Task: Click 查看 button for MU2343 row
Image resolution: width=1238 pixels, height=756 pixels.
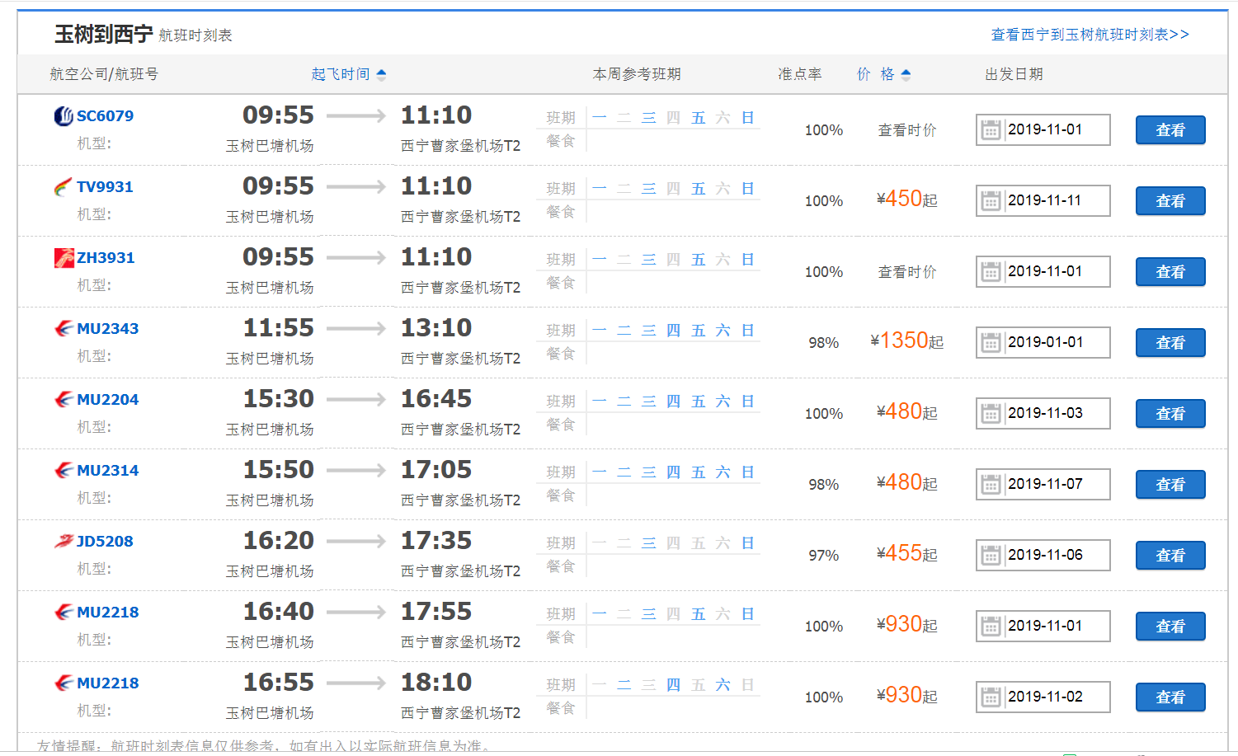Action: [x=1170, y=343]
